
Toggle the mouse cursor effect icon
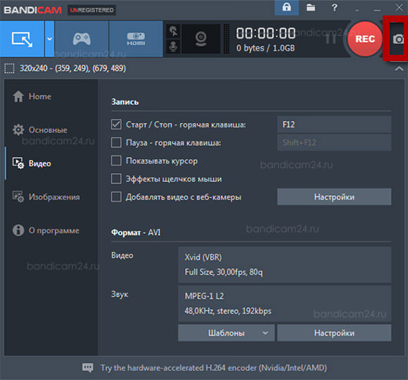[x=173, y=32]
